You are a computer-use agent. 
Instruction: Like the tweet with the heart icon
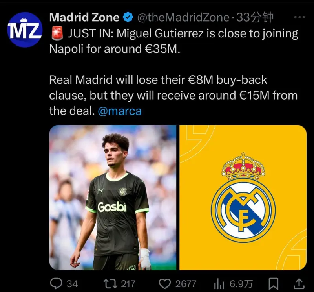[x=164, y=284]
